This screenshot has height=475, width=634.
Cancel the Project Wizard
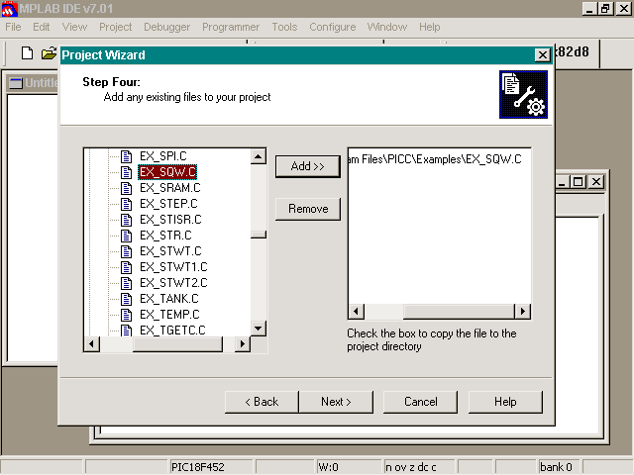pyautogui.click(x=420, y=402)
